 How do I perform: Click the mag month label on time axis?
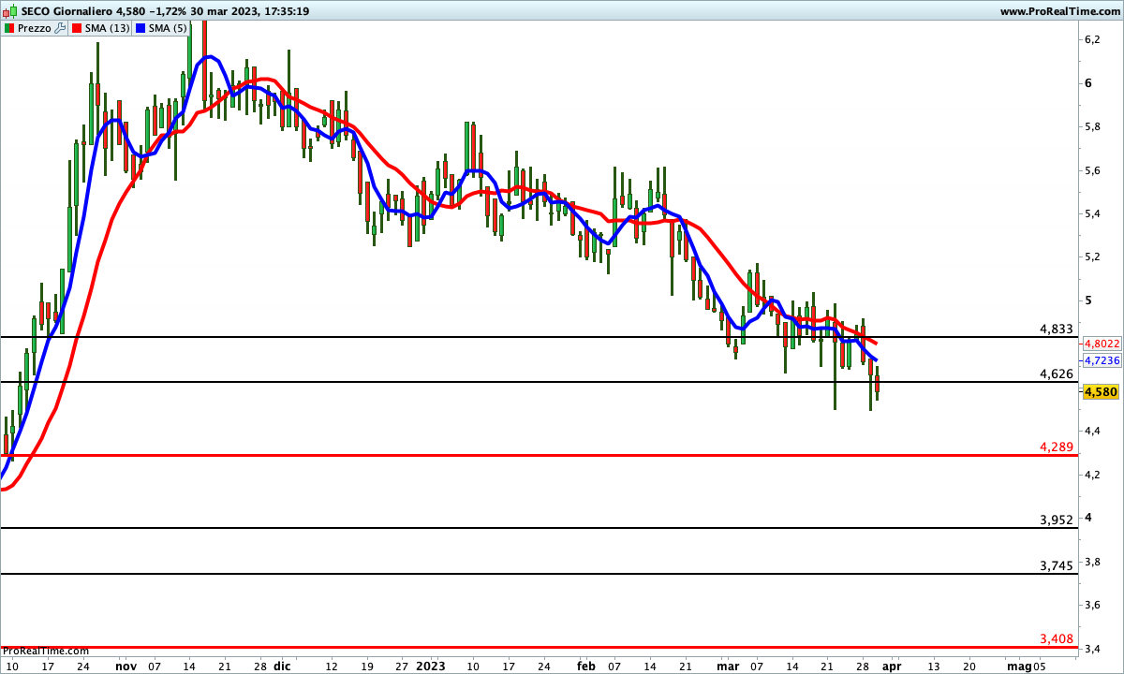point(1018,667)
